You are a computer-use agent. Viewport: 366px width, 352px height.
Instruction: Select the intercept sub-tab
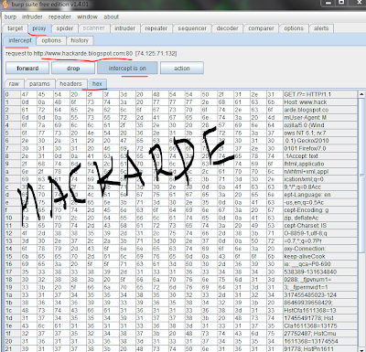[20, 40]
